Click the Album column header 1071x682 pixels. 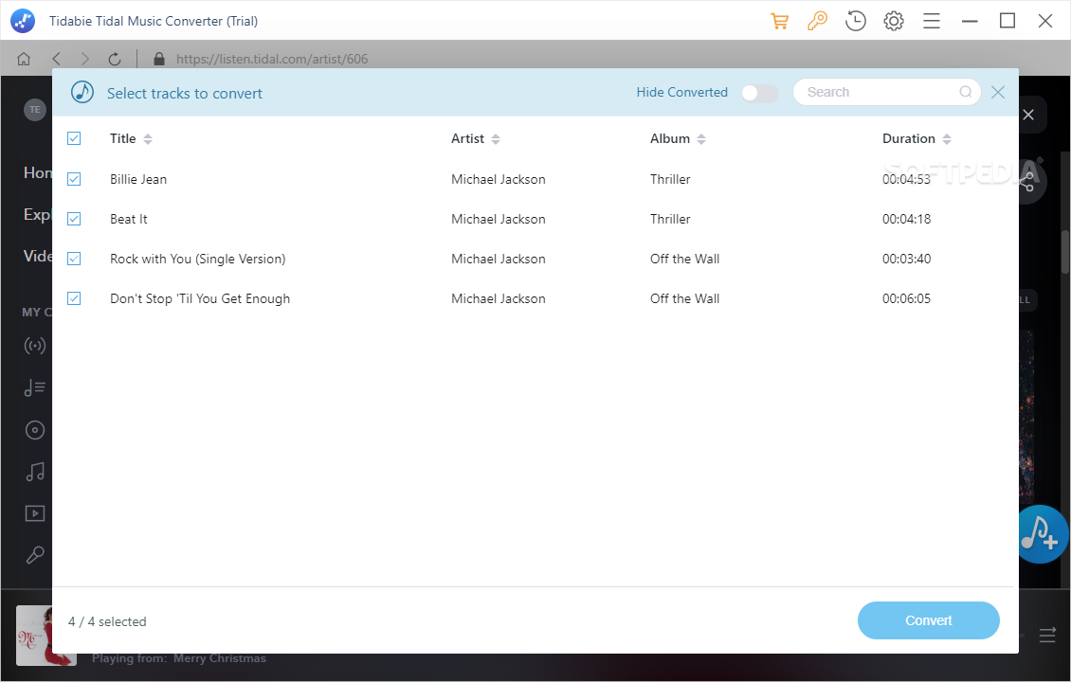pyautogui.click(x=670, y=138)
